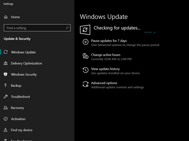
Task: Click the update history clock icon
Action: coord(85,70)
